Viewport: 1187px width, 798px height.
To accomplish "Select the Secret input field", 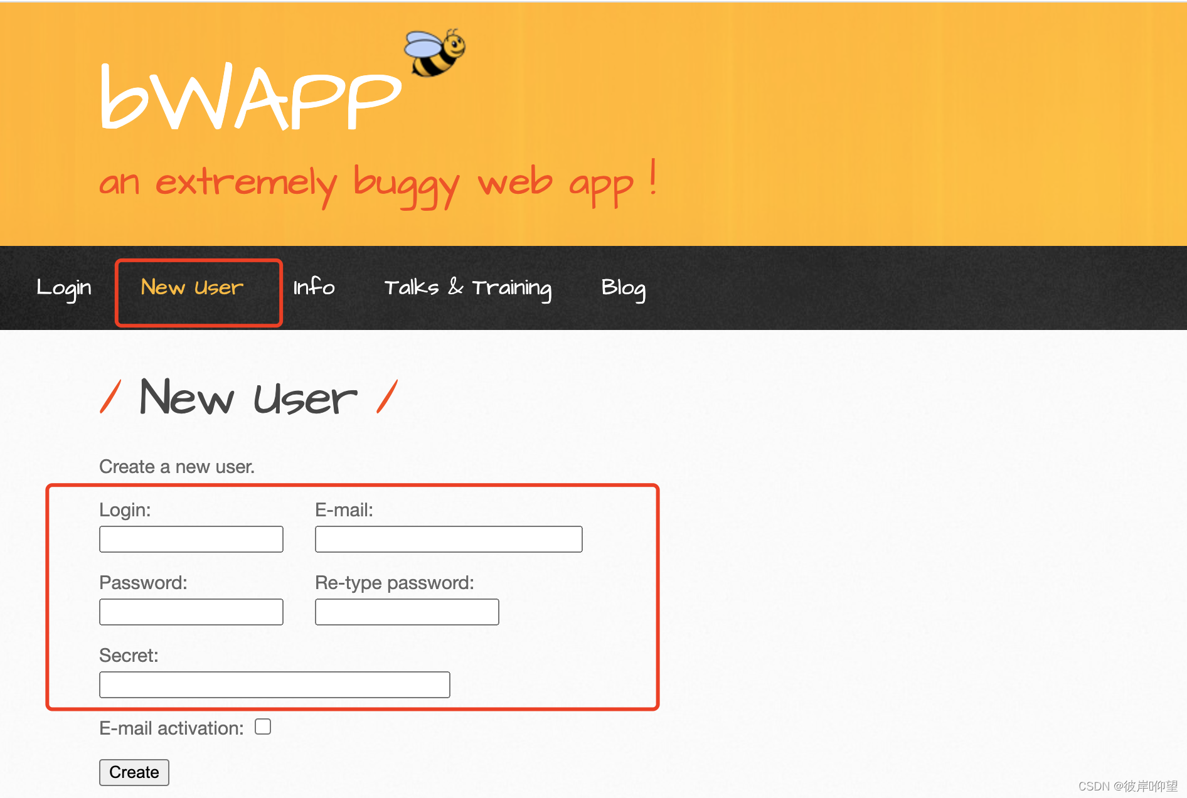I will coord(274,684).
